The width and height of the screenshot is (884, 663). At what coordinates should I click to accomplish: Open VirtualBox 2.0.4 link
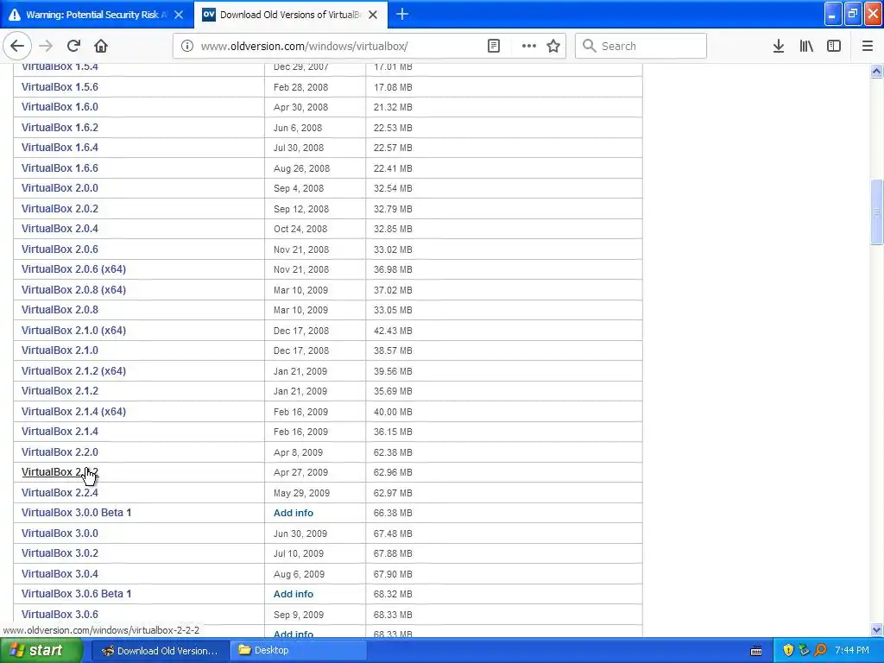[x=60, y=228]
